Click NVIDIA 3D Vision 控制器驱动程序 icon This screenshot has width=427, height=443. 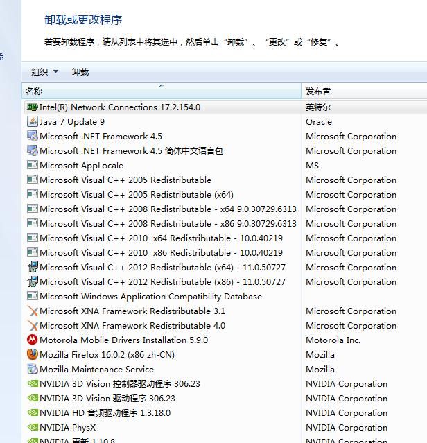click(x=32, y=383)
